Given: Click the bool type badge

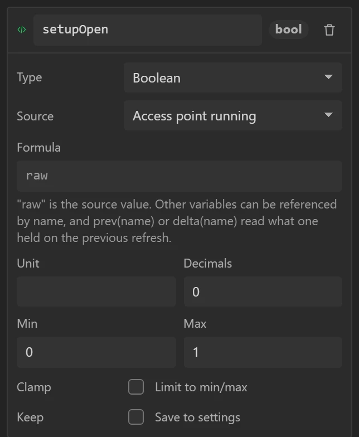Looking at the screenshot, I should 289,29.
